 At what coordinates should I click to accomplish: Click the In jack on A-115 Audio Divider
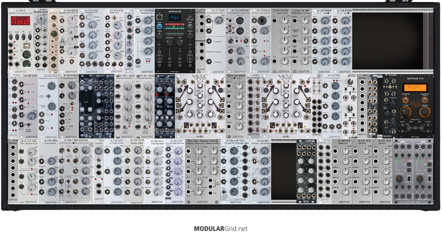pyautogui.click(x=275, y=21)
